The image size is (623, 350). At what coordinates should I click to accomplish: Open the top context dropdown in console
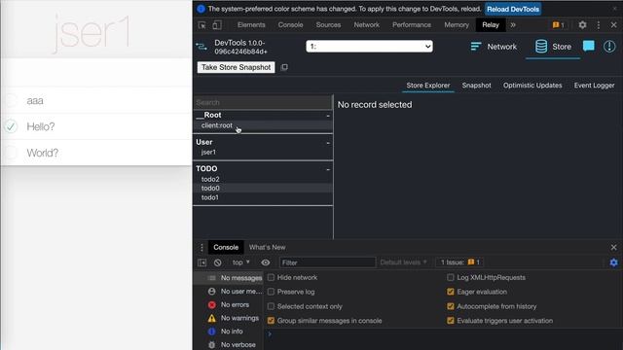pyautogui.click(x=241, y=262)
